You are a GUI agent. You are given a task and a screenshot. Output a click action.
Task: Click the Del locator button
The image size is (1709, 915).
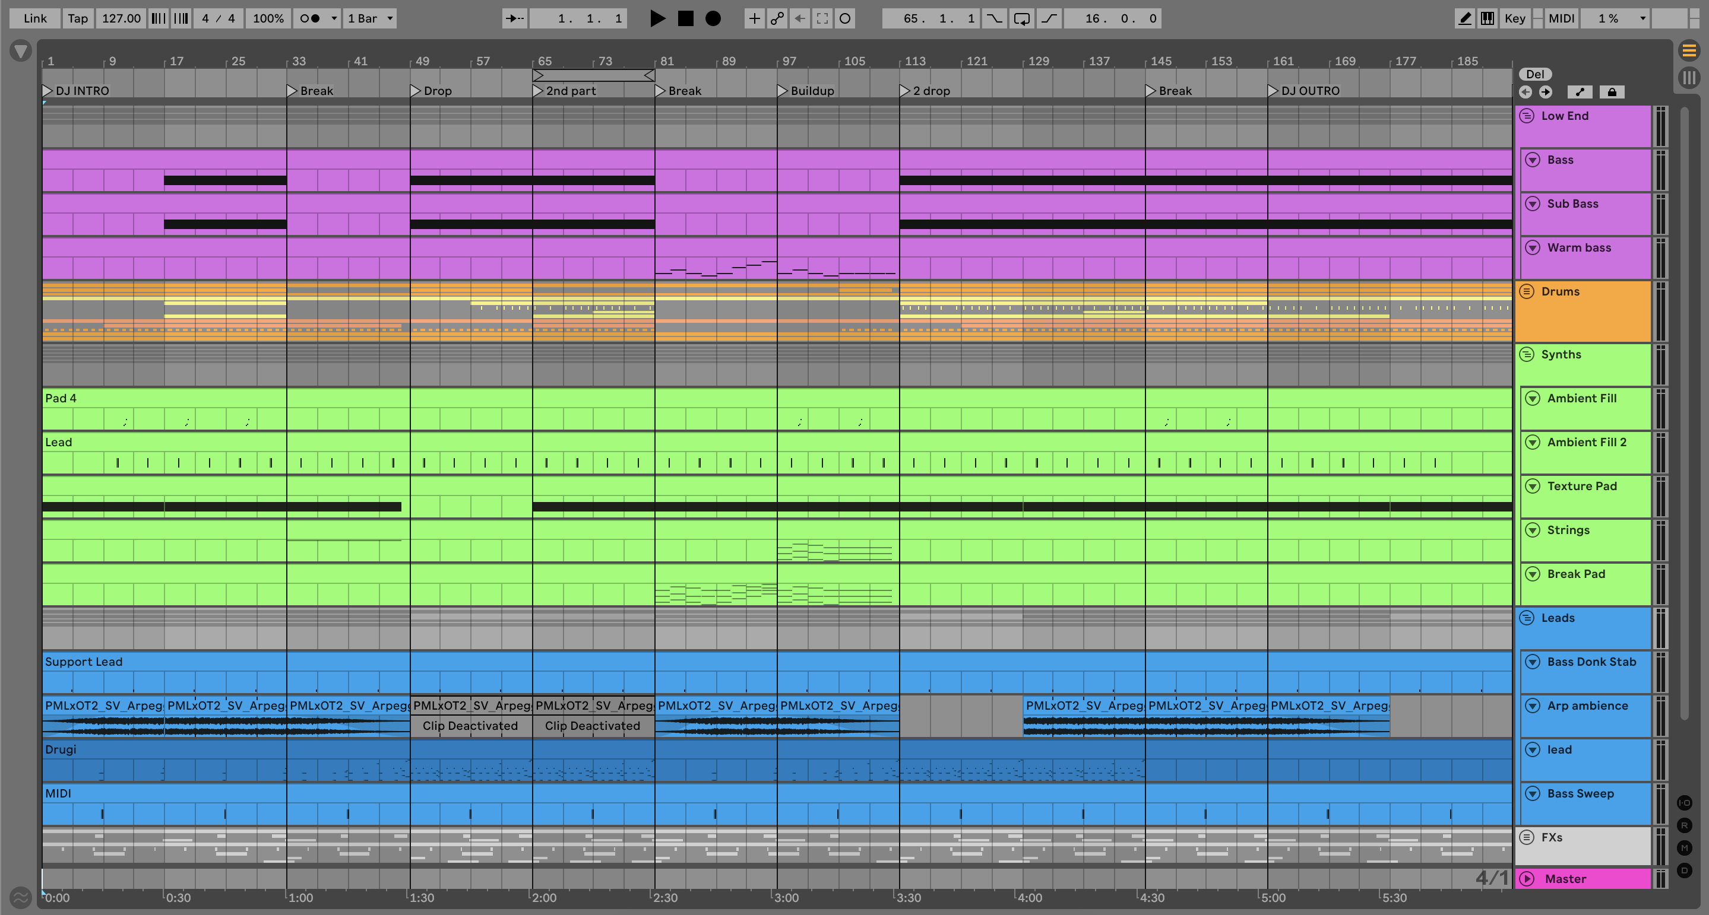click(x=1534, y=74)
